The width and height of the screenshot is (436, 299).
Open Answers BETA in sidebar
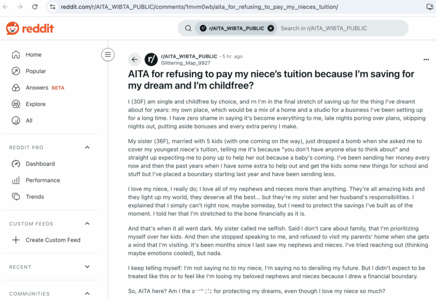(x=44, y=88)
